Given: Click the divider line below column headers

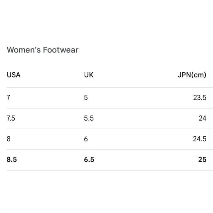Looking at the screenshot, I should point(110,88).
